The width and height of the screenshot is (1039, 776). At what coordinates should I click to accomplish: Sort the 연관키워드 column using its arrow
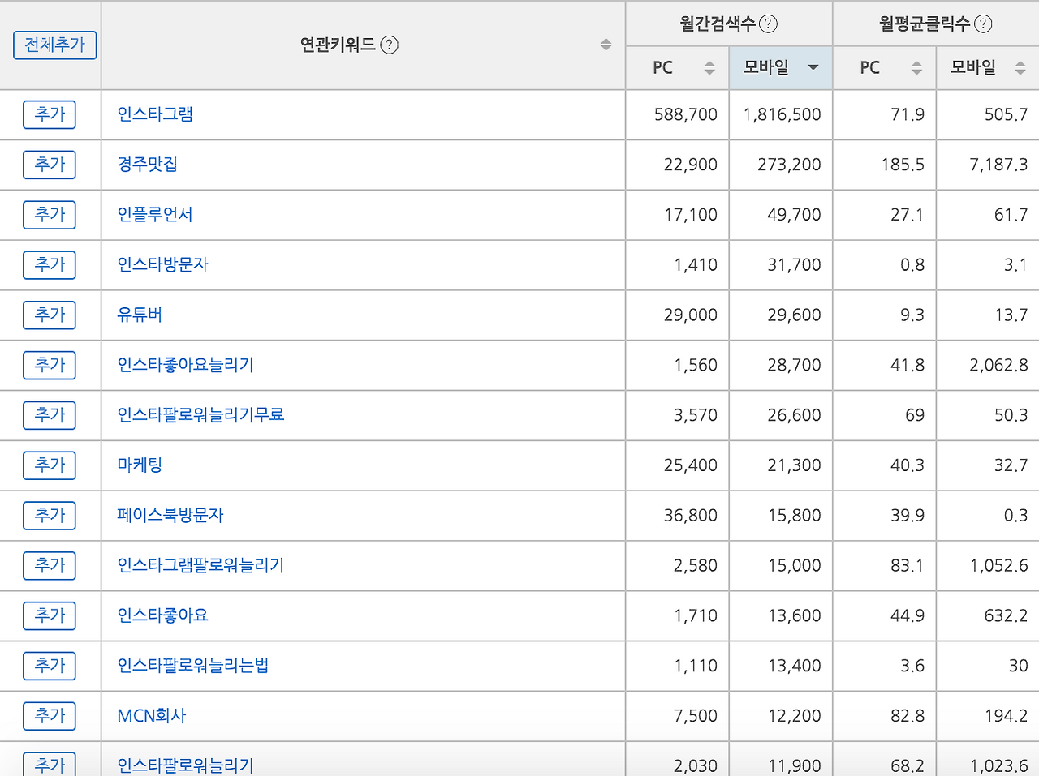pyautogui.click(x=606, y=45)
